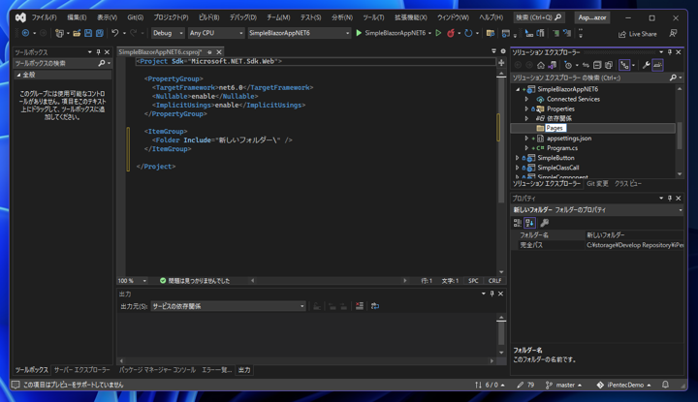Click the Hot Reload flame icon
Image resolution: width=698 pixels, height=402 pixels.
coord(451,33)
